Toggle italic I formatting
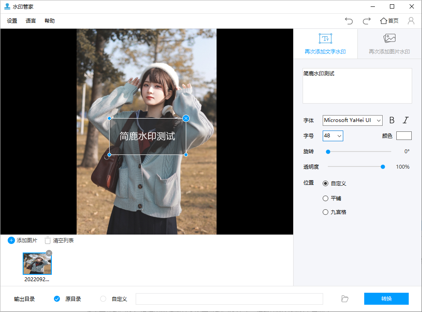The height and width of the screenshot is (312, 422). coord(406,120)
